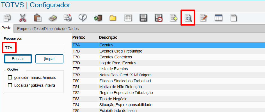
Task: Click the floppy disk with clock icon
Action: pyautogui.click(x=159, y=18)
